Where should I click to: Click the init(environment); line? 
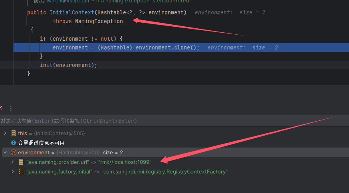(x=69, y=65)
